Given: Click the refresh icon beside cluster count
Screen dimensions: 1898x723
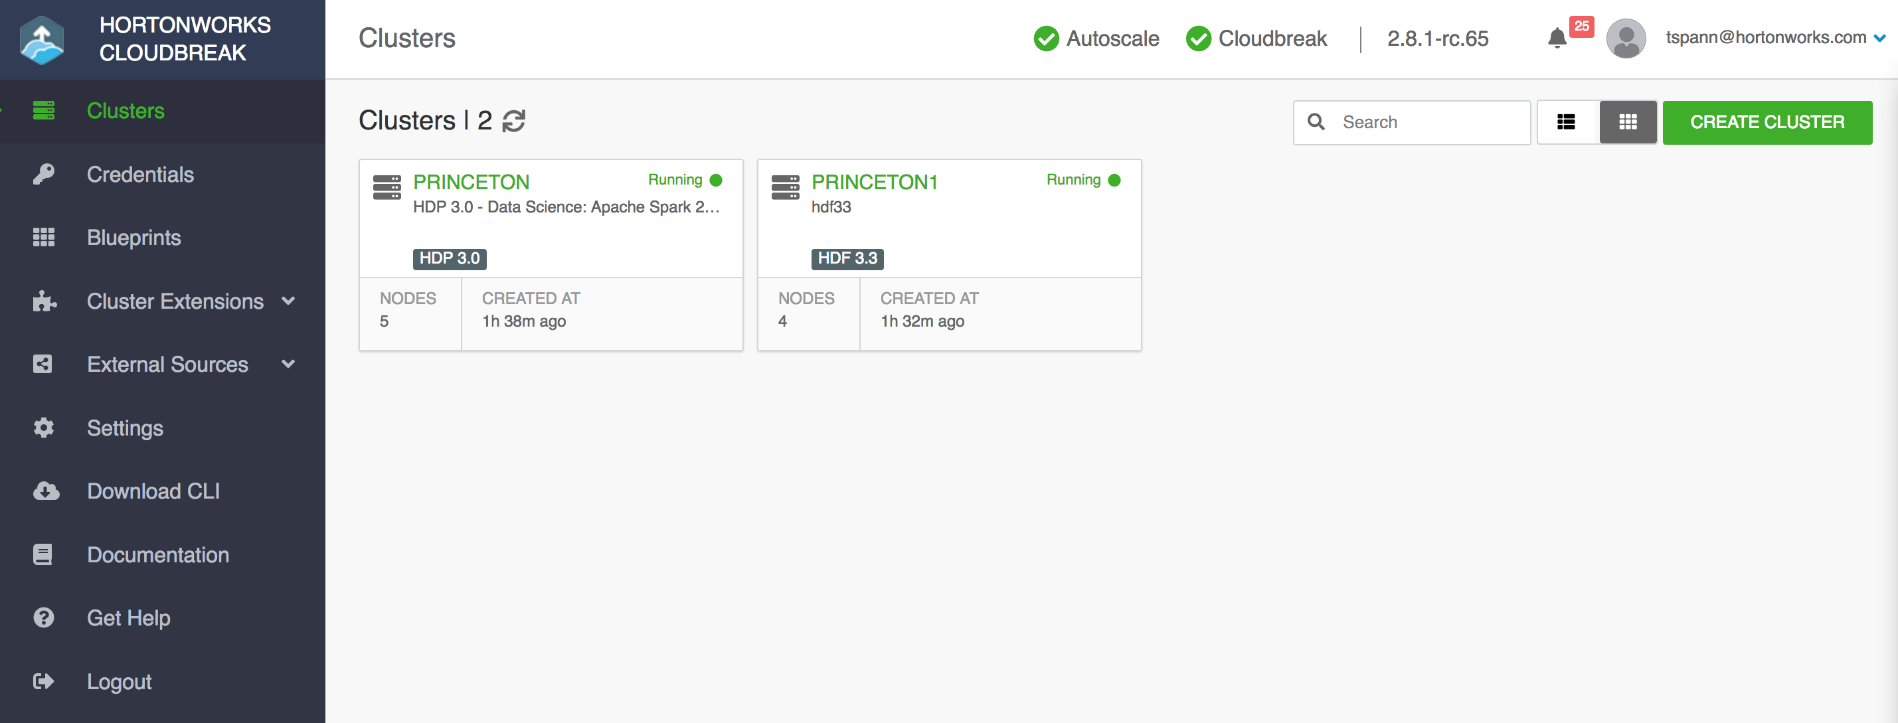Looking at the screenshot, I should (513, 121).
